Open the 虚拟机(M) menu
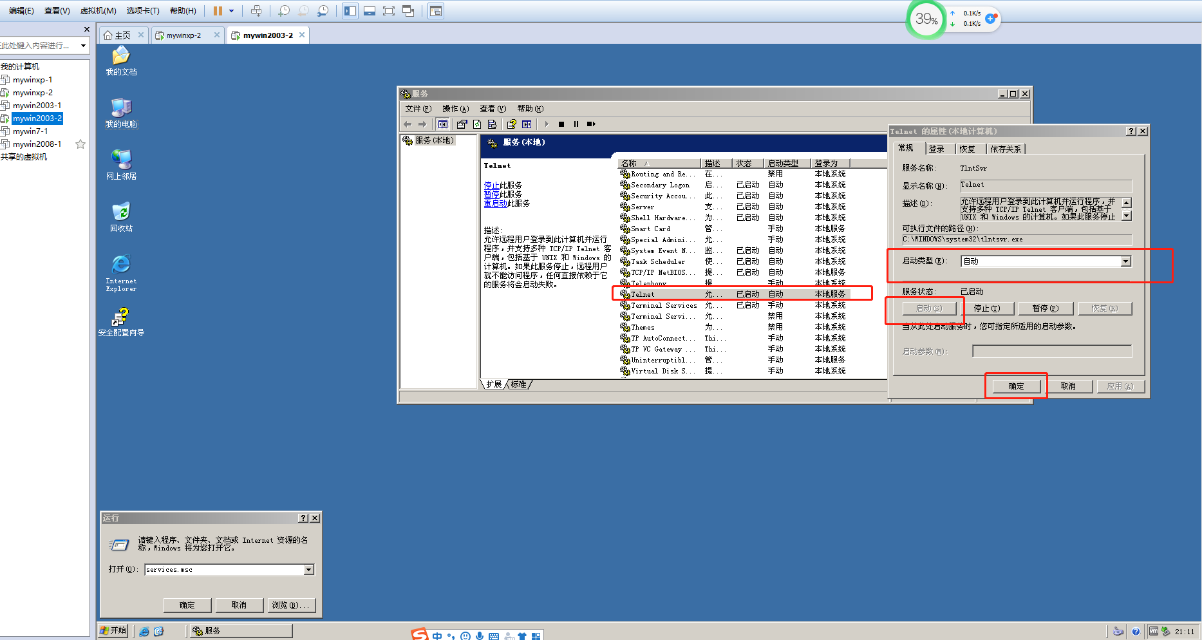 click(x=98, y=10)
